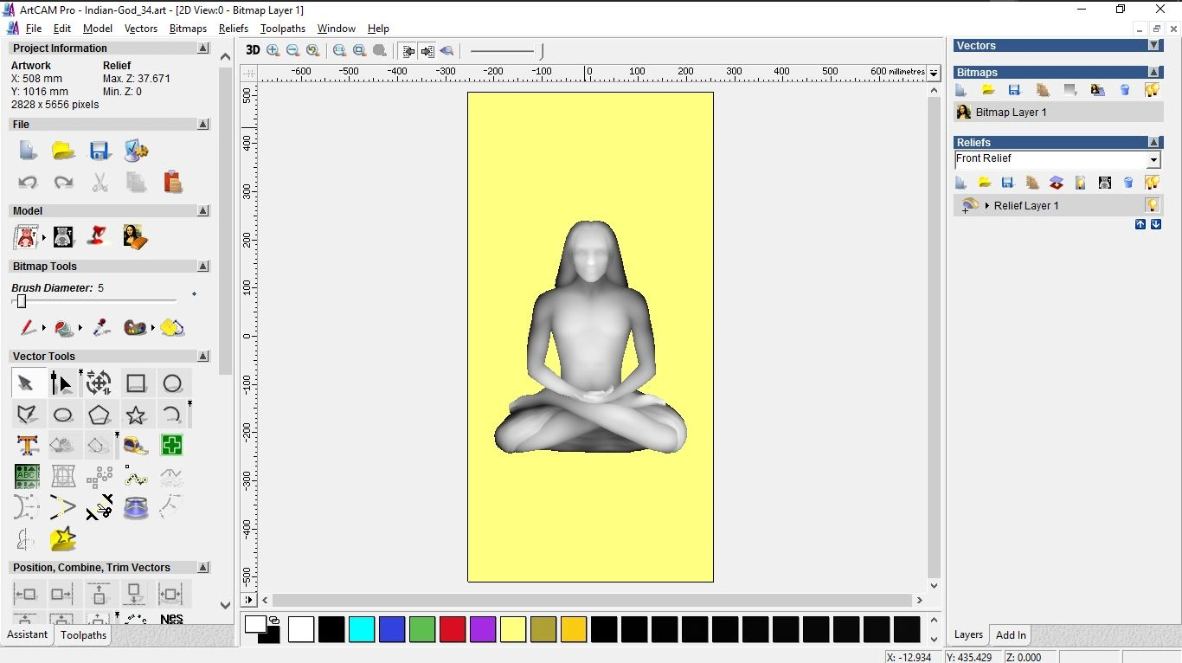Select the Zoom In tool
Image resolution: width=1182 pixels, height=663 pixels.
click(273, 50)
